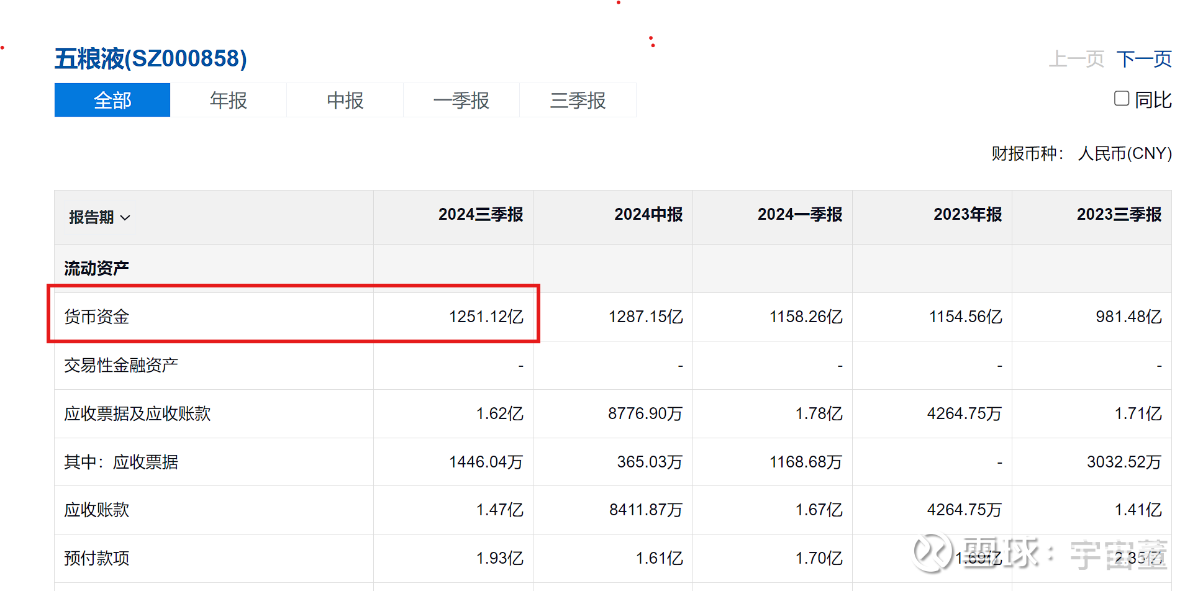The image size is (1203, 591).
Task: Select the 应收票据及应收账款 row label
Action: pos(137,413)
